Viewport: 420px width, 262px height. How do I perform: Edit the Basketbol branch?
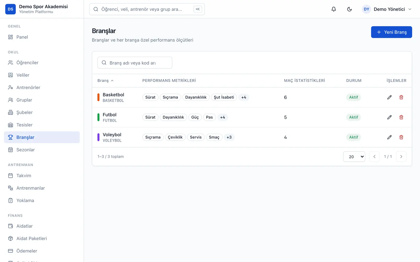click(389, 97)
